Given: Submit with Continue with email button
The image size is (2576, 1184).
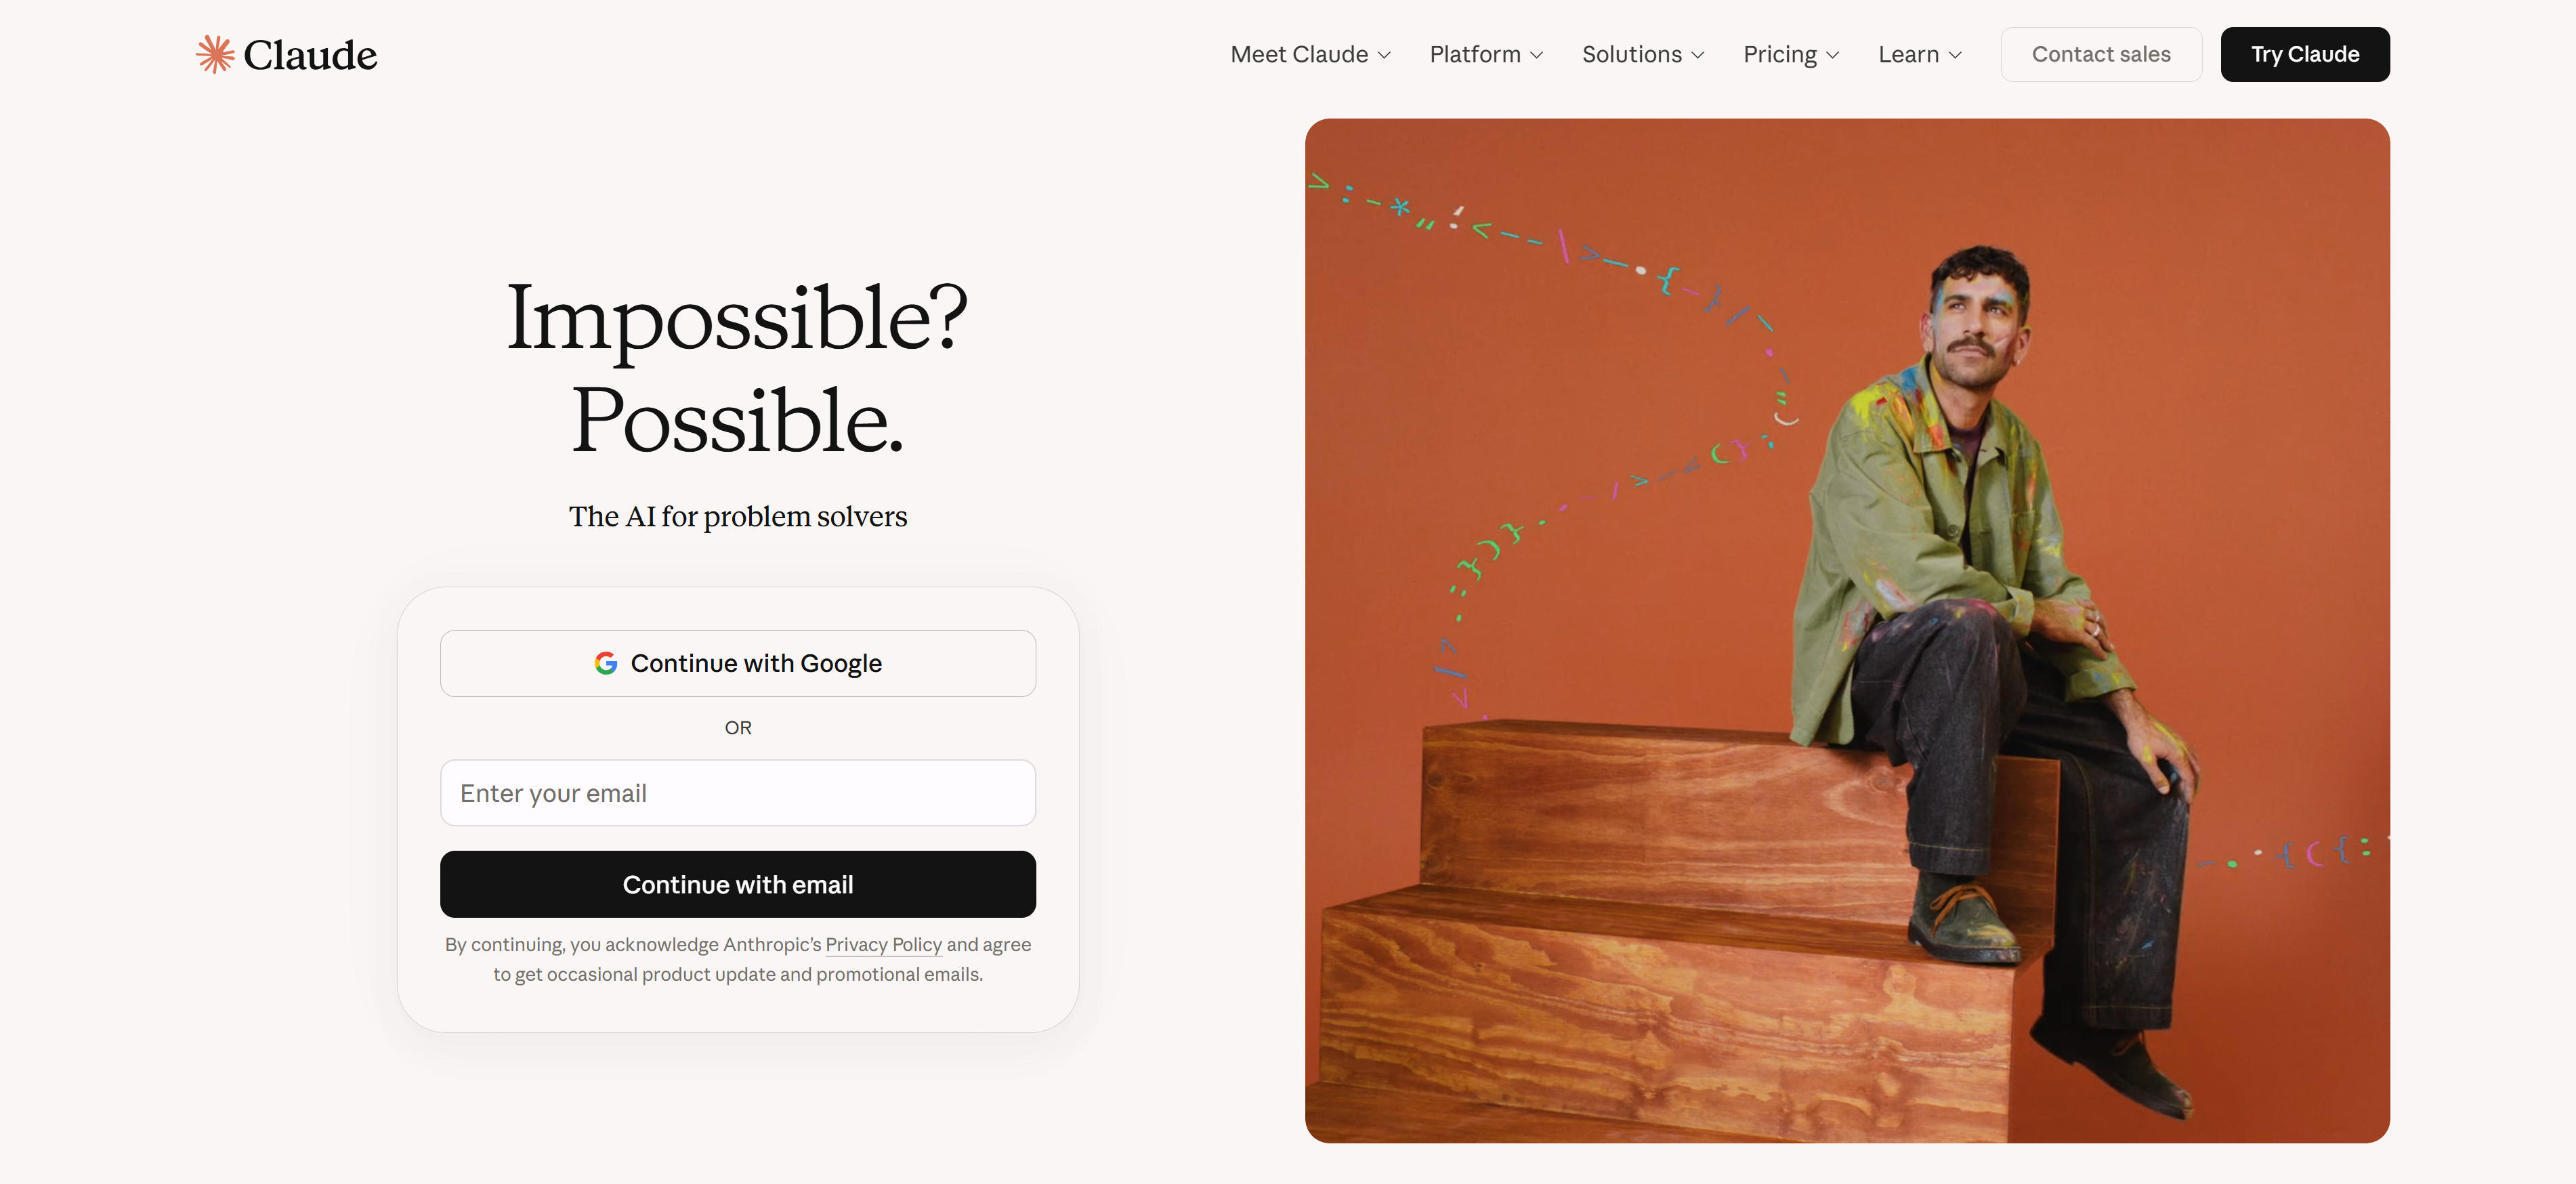Looking at the screenshot, I should (x=738, y=884).
